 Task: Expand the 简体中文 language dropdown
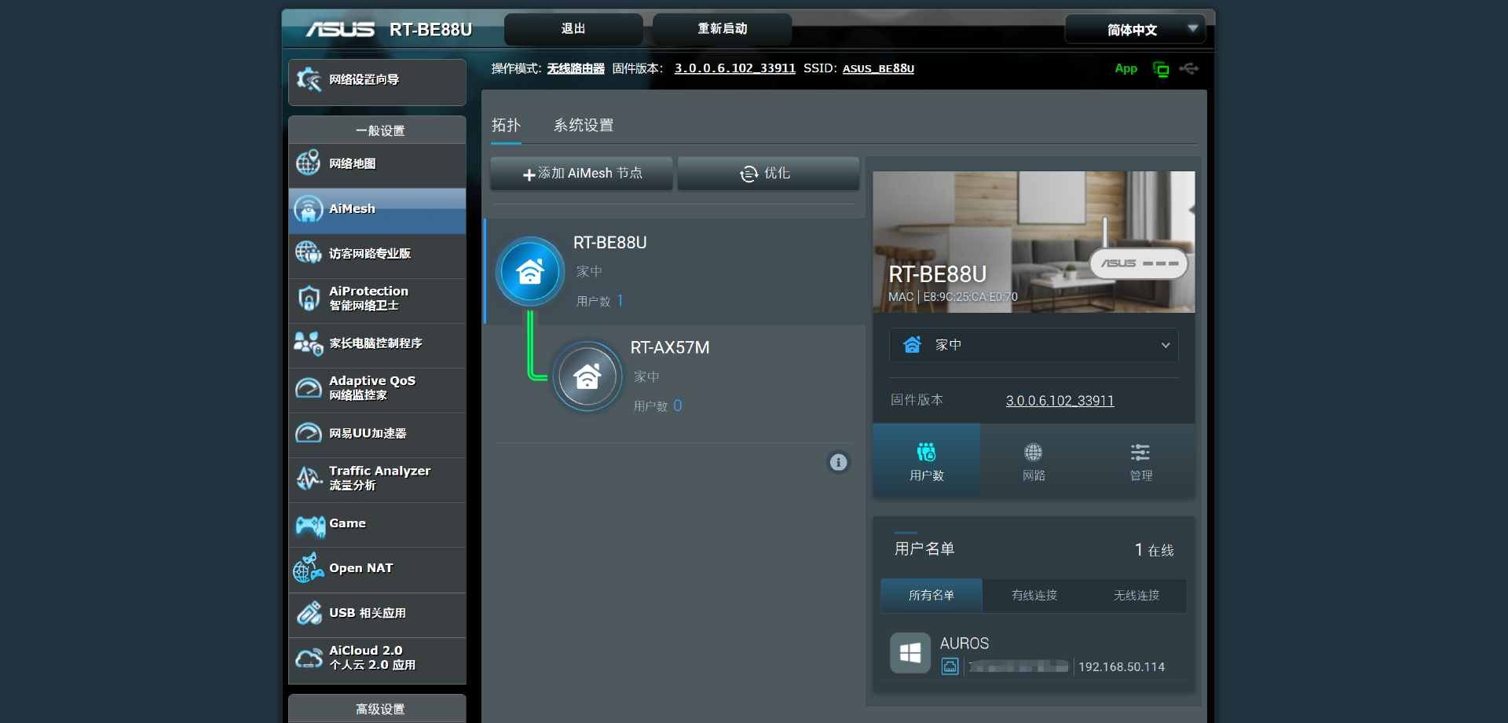coord(1134,30)
